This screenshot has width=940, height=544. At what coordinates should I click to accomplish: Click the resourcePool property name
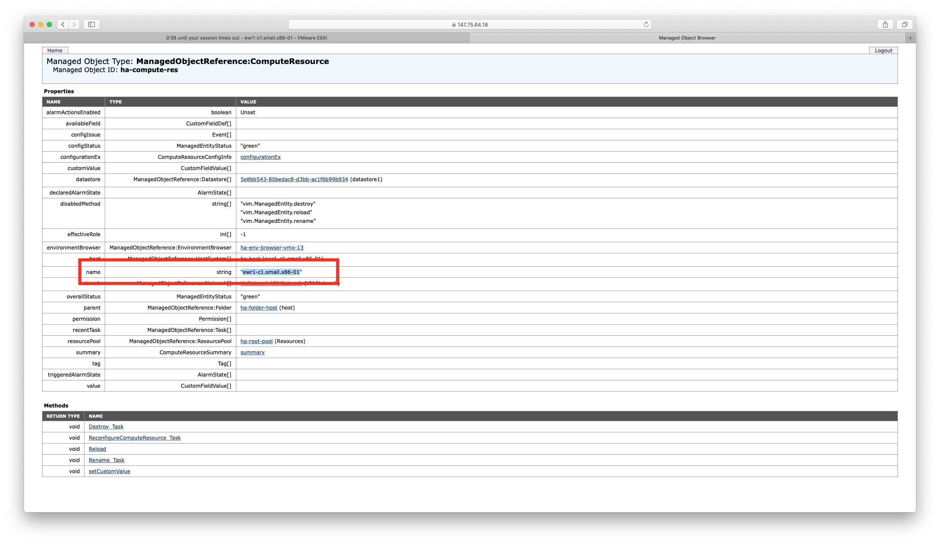[84, 341]
